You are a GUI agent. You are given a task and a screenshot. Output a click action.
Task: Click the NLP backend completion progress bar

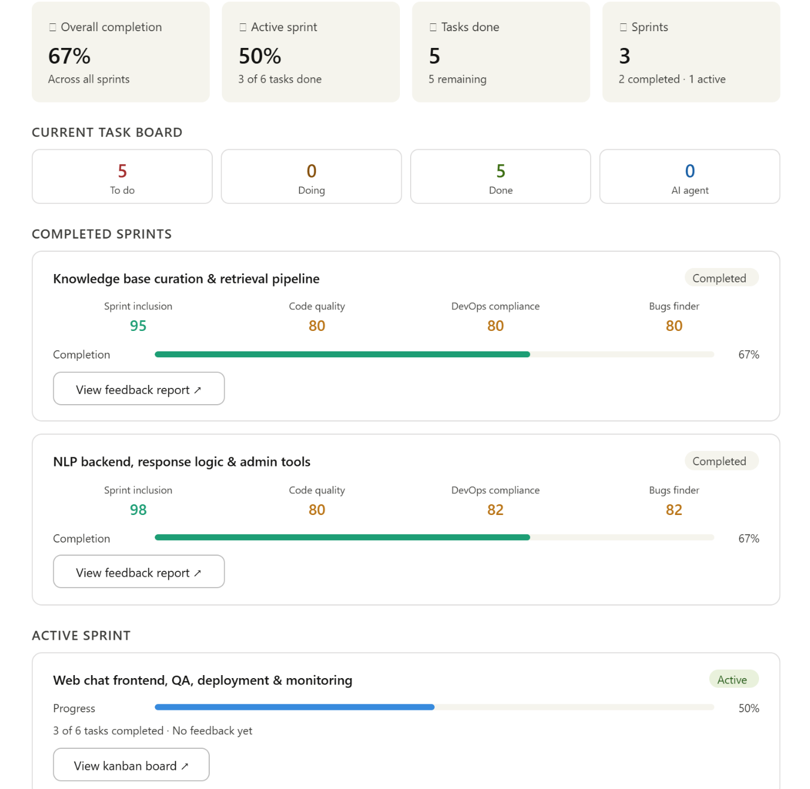435,538
